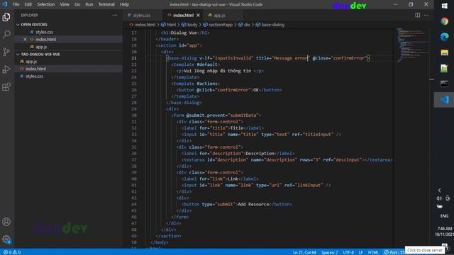
Task: Open the Edit menu
Action: (x=28, y=4)
